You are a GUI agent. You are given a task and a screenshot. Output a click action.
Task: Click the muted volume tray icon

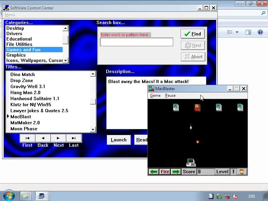(236, 196)
